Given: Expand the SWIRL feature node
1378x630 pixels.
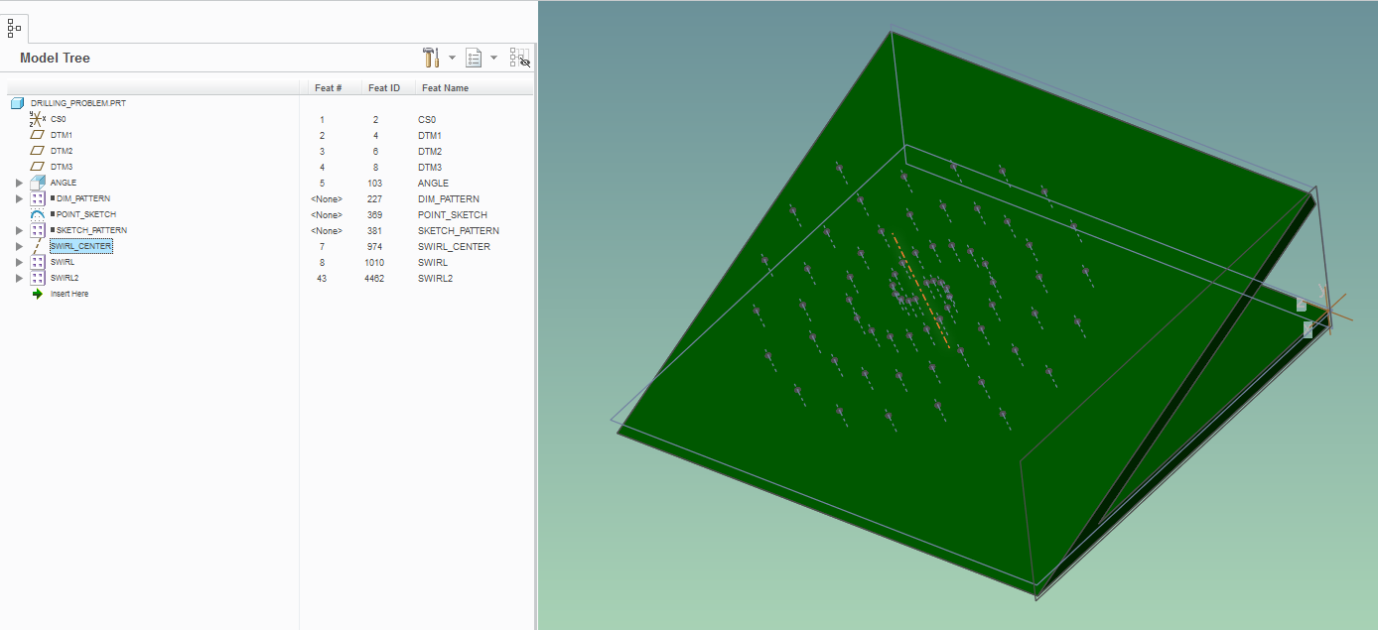Looking at the screenshot, I should (18, 262).
